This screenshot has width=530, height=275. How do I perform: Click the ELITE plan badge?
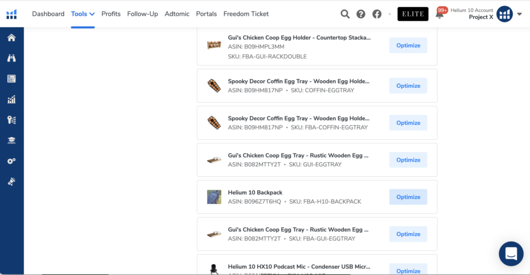(413, 14)
